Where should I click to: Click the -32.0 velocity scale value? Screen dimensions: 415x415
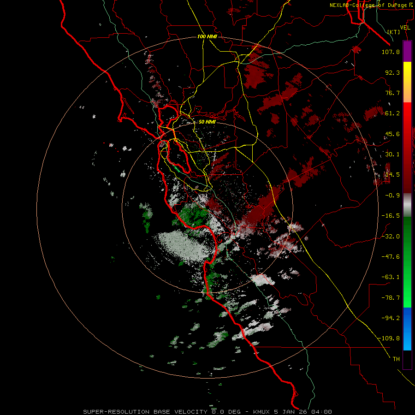(391, 237)
